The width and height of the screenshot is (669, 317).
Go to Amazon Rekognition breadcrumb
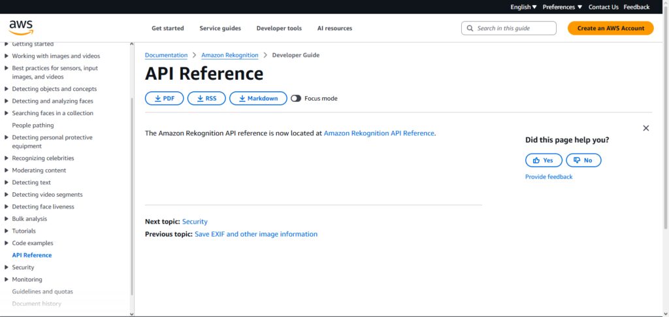pos(229,55)
